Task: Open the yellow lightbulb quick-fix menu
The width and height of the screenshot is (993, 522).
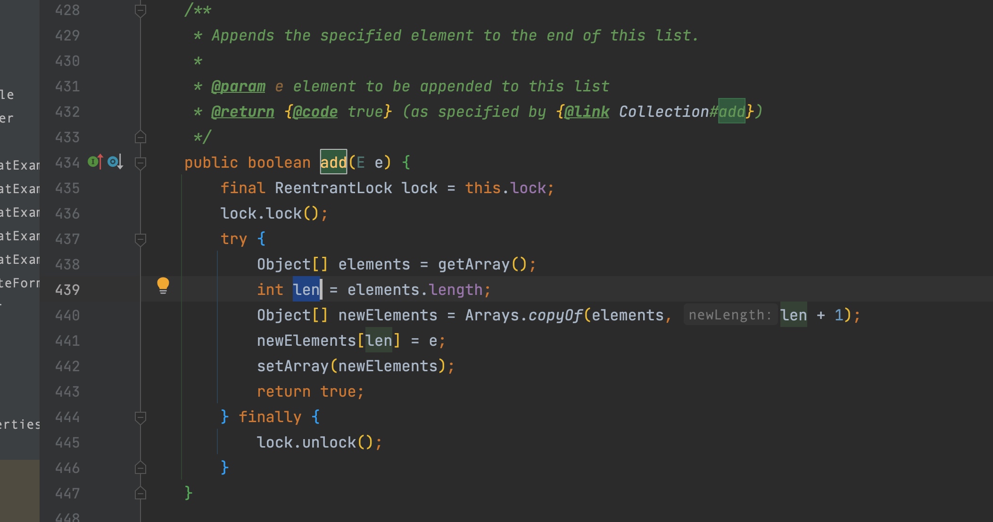Action: [x=163, y=285]
